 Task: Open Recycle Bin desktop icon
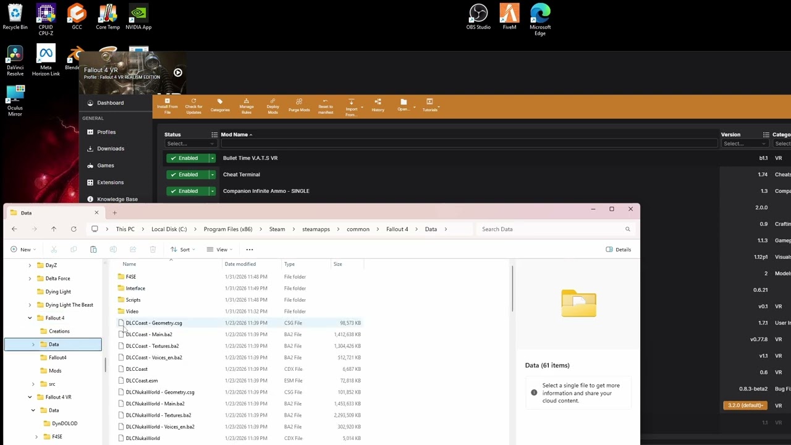click(15, 17)
